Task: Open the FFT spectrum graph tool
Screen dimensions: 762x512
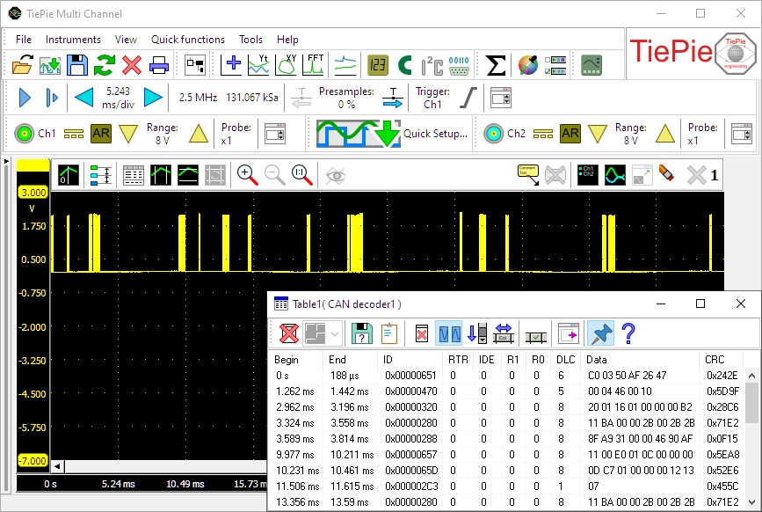Action: 315,64
